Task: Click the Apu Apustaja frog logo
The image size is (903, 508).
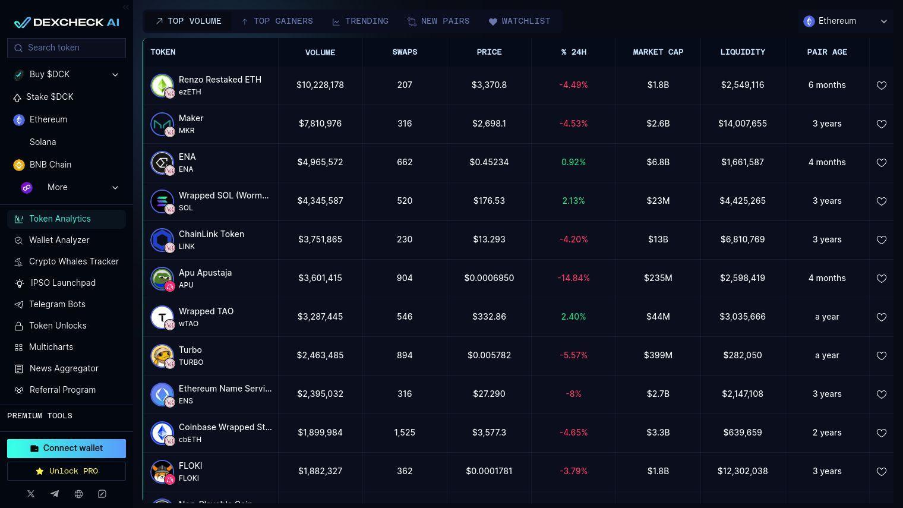Action: (162, 279)
